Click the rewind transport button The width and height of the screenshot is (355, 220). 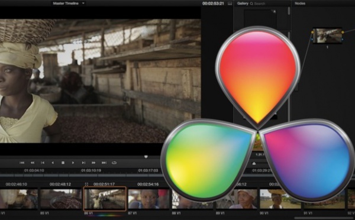pyautogui.click(x=33, y=163)
